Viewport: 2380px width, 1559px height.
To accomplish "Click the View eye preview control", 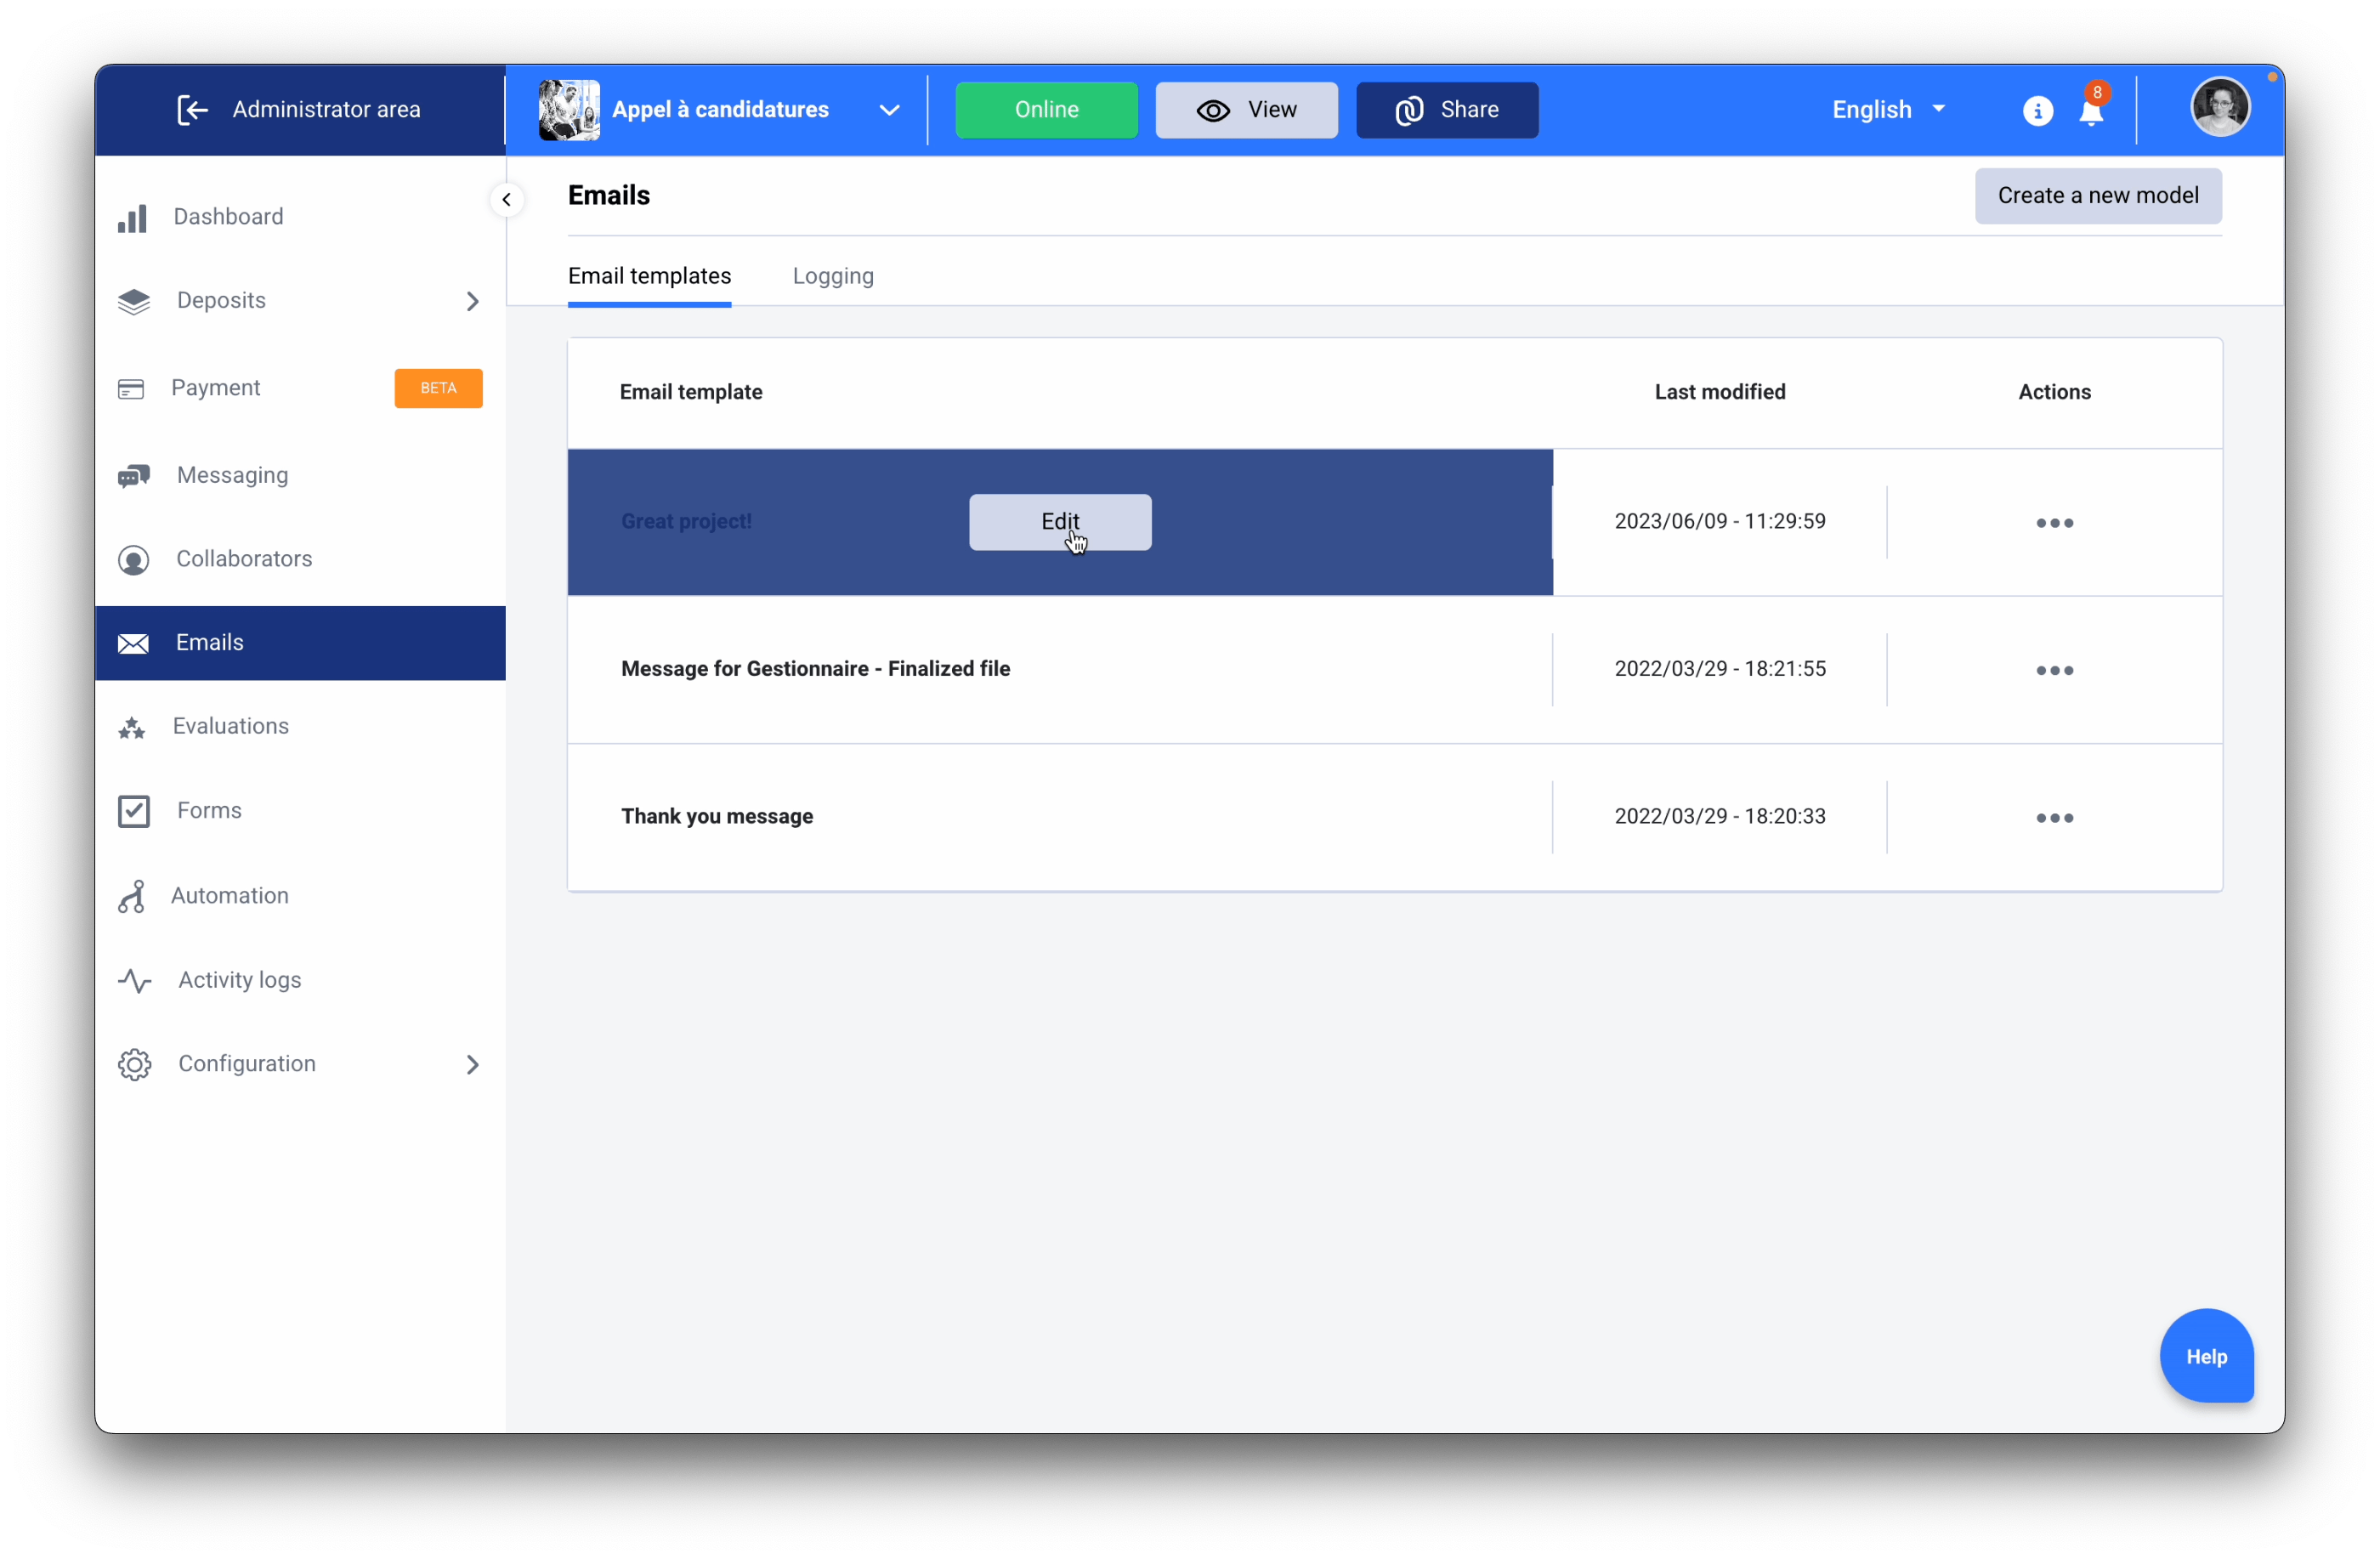I will click(1246, 110).
